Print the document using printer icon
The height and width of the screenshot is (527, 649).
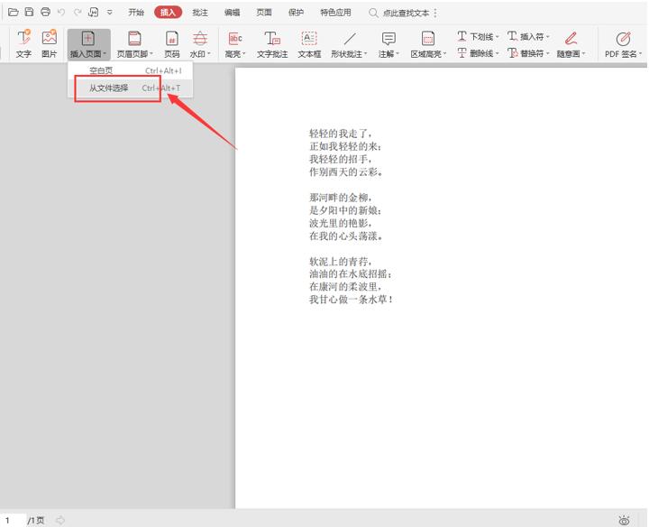[x=45, y=12]
